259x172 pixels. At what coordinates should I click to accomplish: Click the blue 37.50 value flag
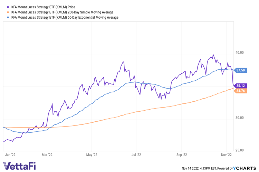[240, 70]
